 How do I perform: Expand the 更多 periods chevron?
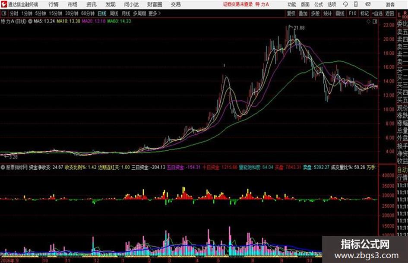[x=155, y=13]
